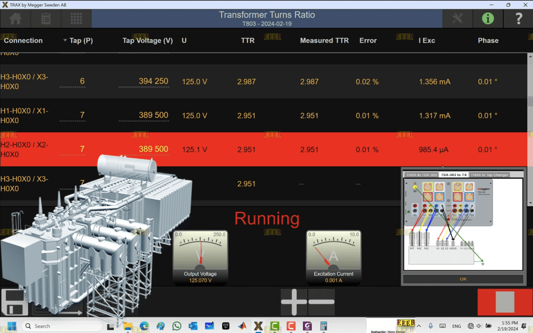Select the H1-H0X0 / X1-H0X0 row
This screenshot has width=533, height=333.
tap(263, 115)
